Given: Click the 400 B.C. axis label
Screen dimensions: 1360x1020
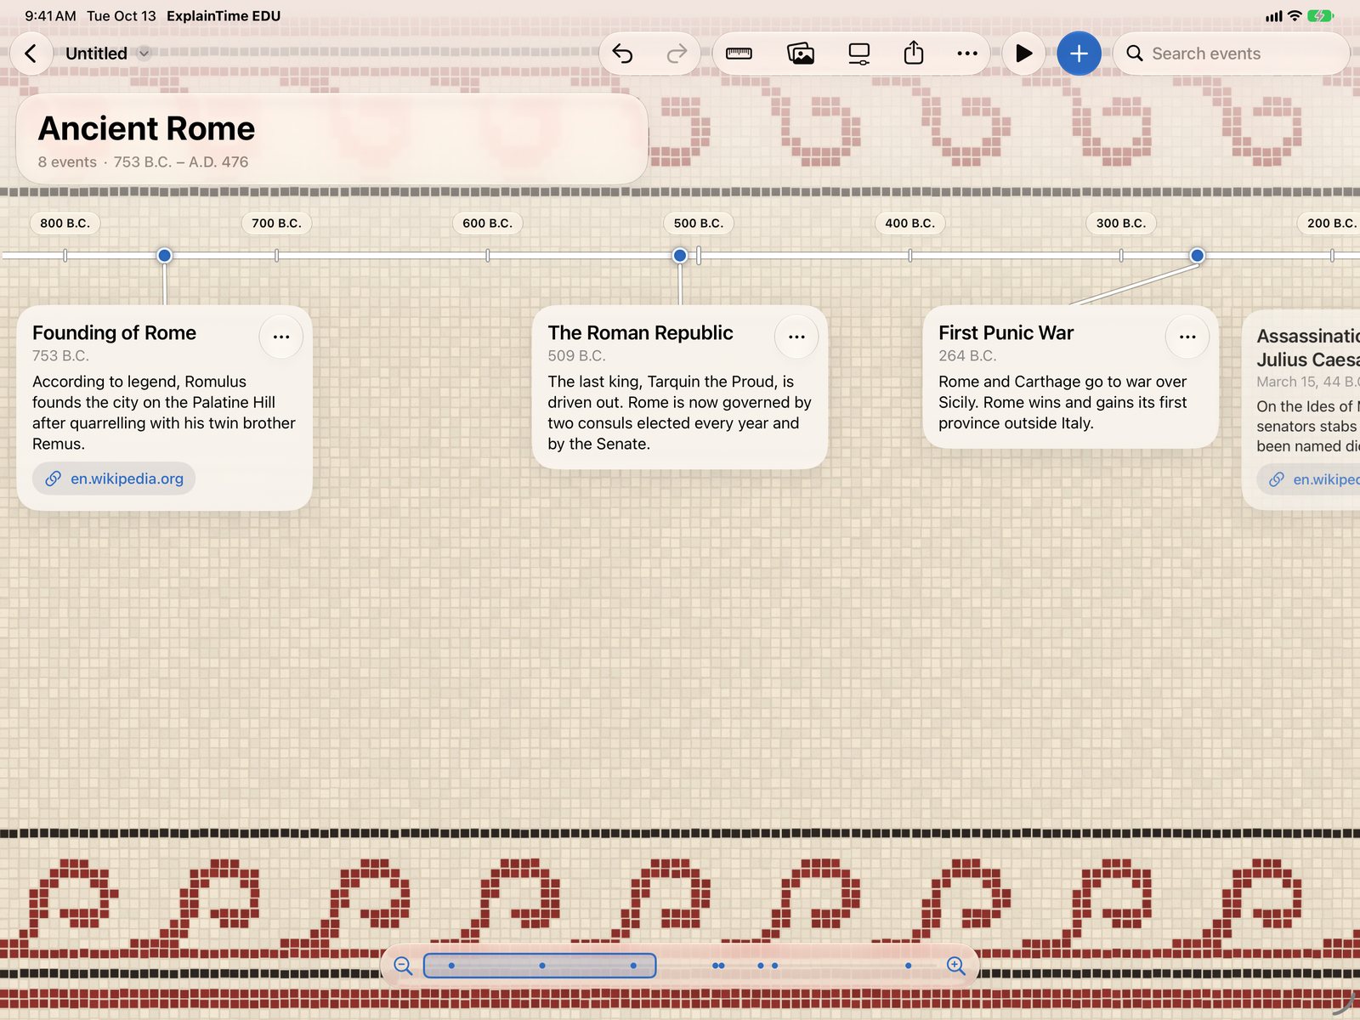Looking at the screenshot, I should click(x=909, y=224).
